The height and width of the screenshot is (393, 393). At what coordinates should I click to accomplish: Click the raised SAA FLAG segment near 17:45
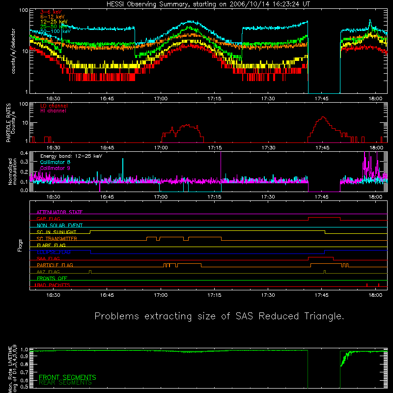321,257
